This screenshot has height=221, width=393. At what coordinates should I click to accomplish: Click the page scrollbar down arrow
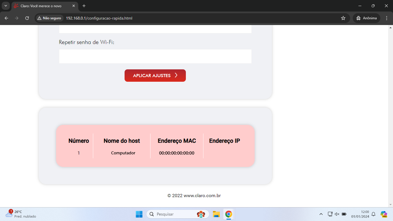pyautogui.click(x=390, y=205)
